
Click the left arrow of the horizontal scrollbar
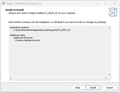click(x=11, y=78)
